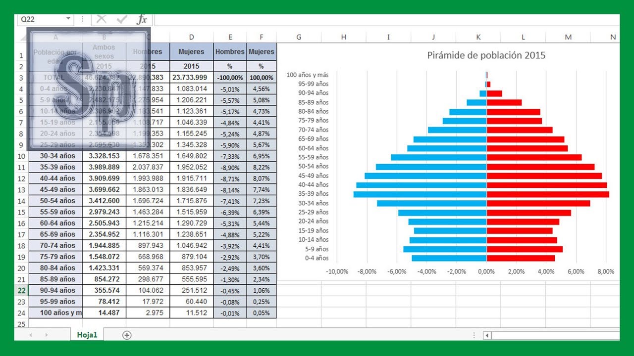
Task: Click the Mujeres header cell in column F
Action: pos(261,51)
